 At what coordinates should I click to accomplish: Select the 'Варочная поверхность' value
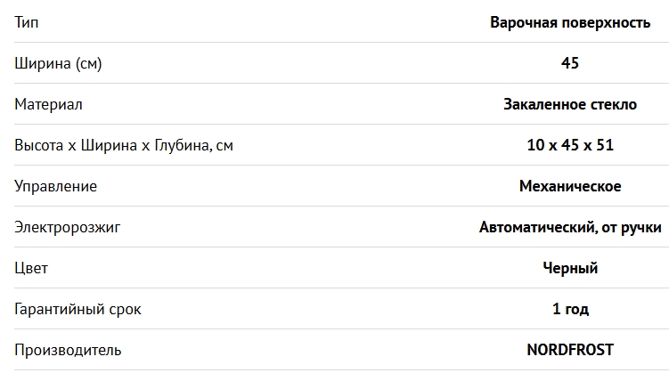pyautogui.click(x=570, y=22)
